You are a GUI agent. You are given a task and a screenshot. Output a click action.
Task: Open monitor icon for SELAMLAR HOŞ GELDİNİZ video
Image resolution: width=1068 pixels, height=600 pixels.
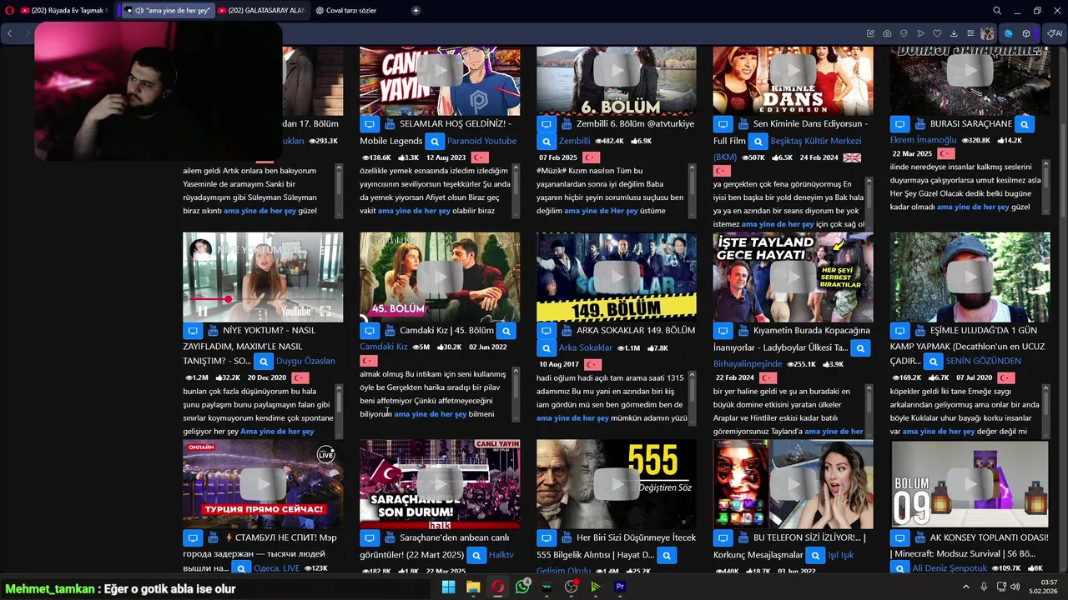click(369, 124)
